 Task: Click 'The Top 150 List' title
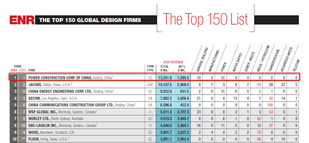(205, 19)
